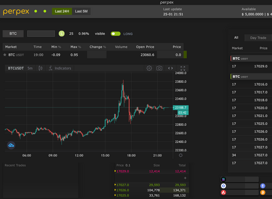Open the BTCUSDT symbol search on chart
This screenshot has height=199, width=272.
click(x=16, y=69)
